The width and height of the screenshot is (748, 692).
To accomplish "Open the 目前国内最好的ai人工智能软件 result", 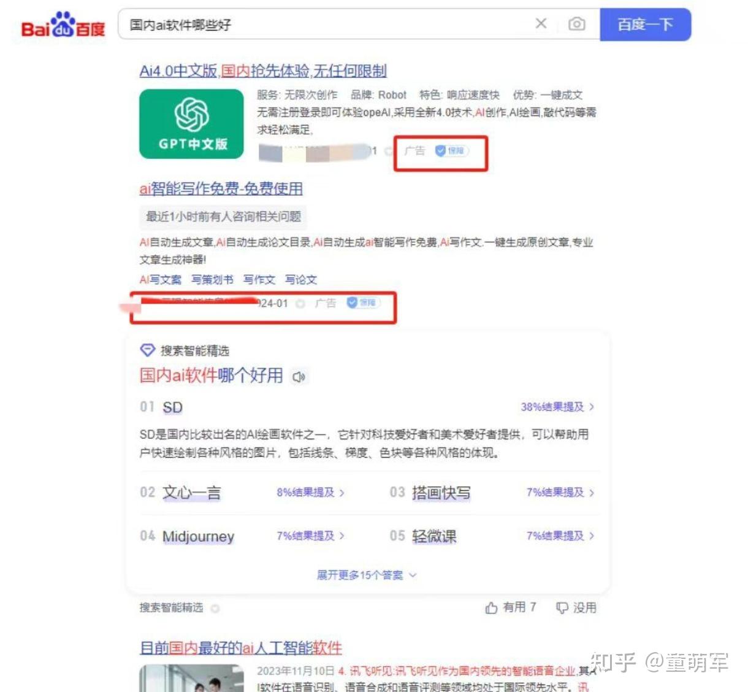I will click(241, 648).
